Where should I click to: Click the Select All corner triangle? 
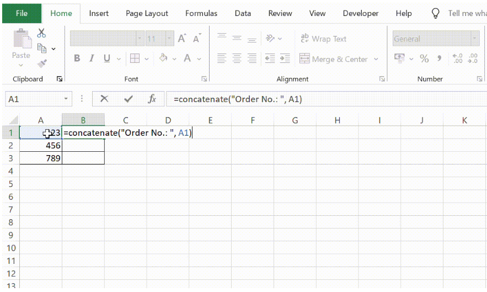(x=13, y=120)
